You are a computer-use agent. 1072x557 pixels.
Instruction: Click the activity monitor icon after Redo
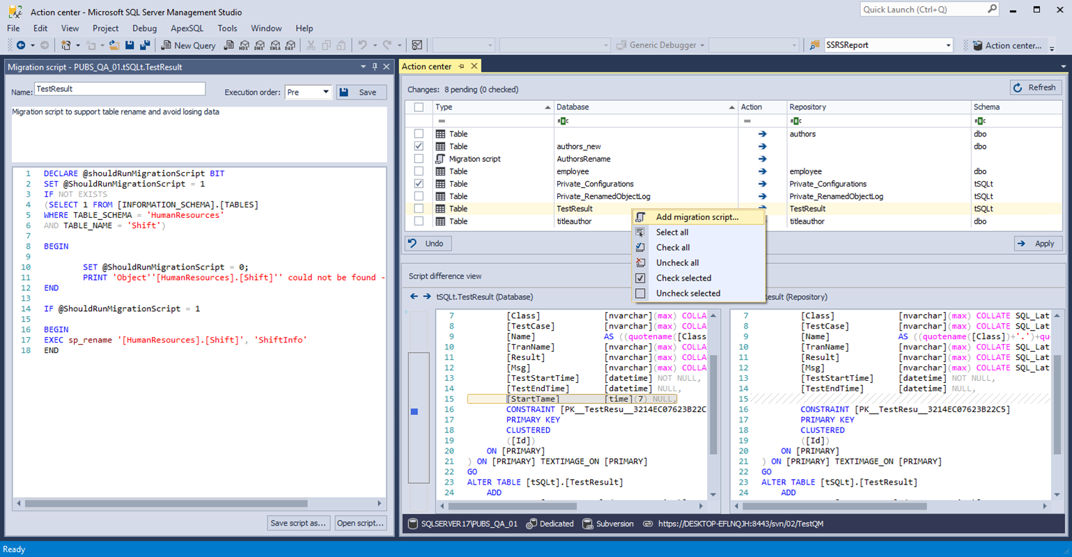(x=417, y=45)
